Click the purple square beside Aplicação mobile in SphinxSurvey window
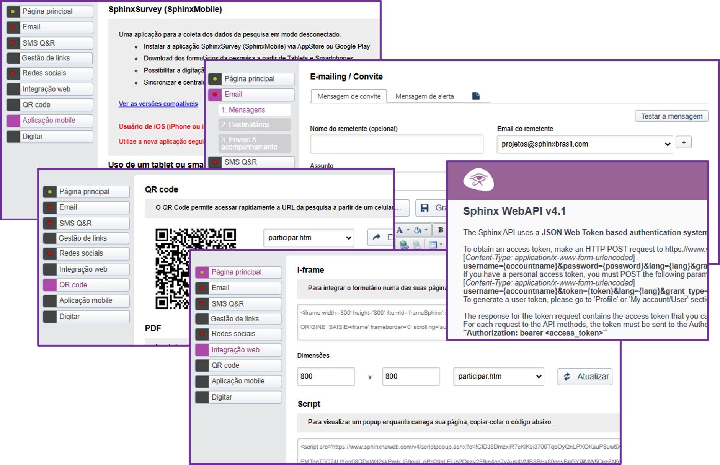The width and height of the screenshot is (720, 465). (13, 121)
